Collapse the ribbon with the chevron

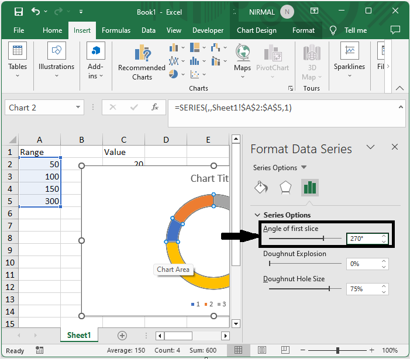click(x=399, y=88)
